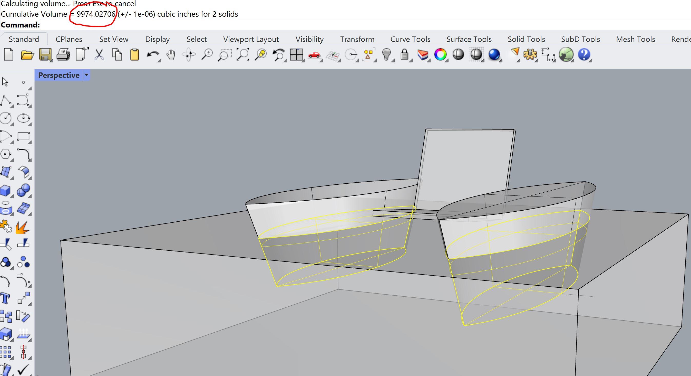Select the Text object tool

pos(6,298)
